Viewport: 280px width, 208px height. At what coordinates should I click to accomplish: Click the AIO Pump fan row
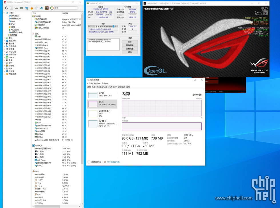[x=57, y=160]
